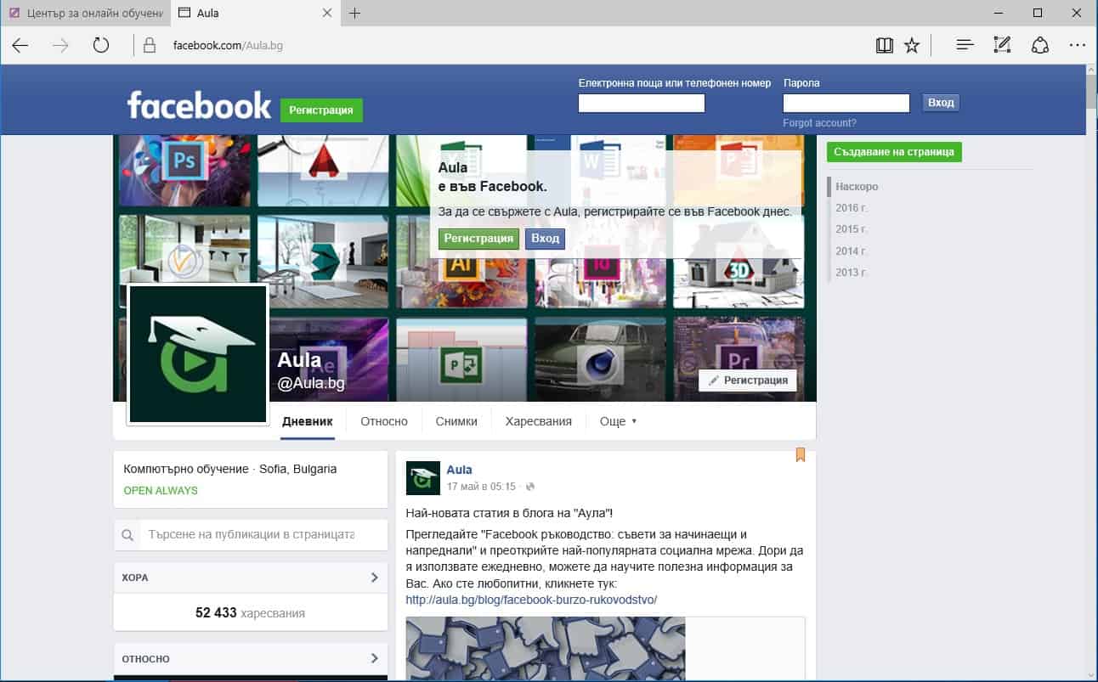Open the Share icon in toolbar
The image size is (1098, 682).
click(x=1040, y=46)
